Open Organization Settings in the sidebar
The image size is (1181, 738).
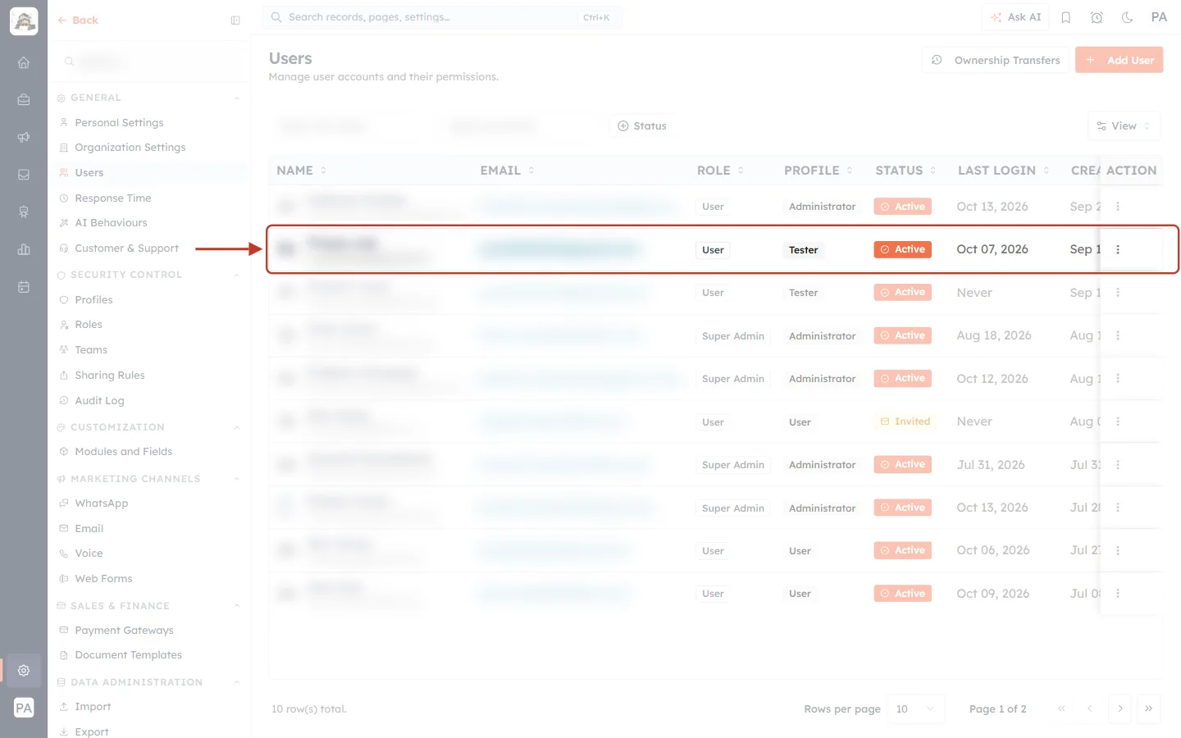pyautogui.click(x=130, y=148)
